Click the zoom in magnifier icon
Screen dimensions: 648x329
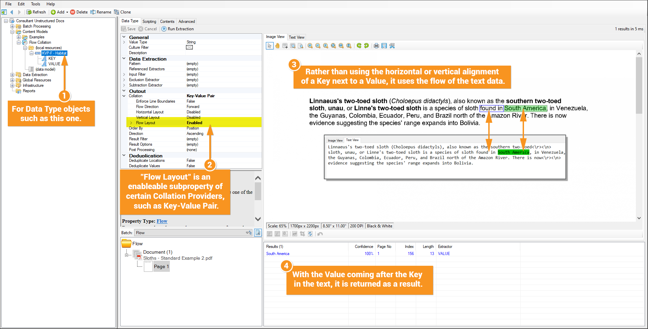310,46
